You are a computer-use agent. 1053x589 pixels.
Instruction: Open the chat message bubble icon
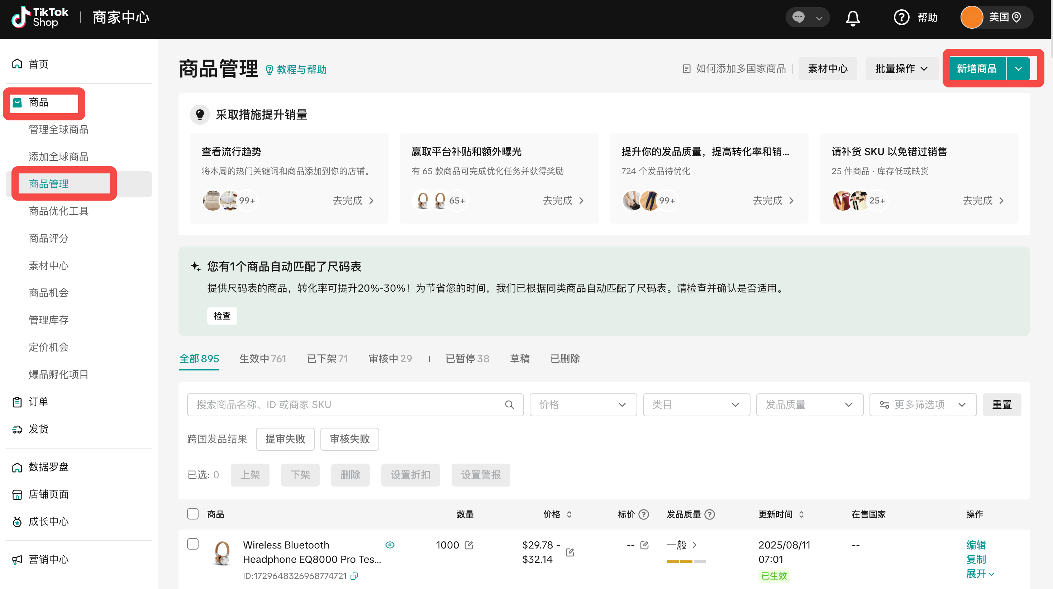pos(798,17)
